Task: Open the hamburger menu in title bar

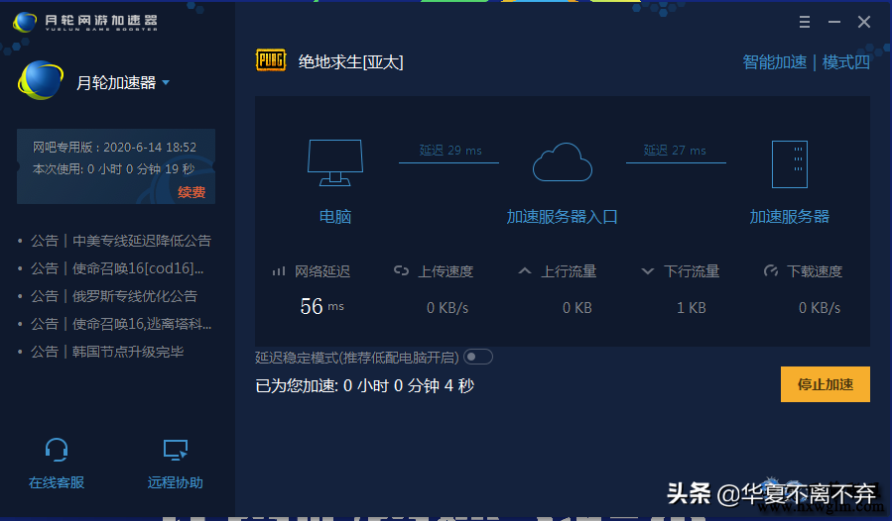Action: 805,22
